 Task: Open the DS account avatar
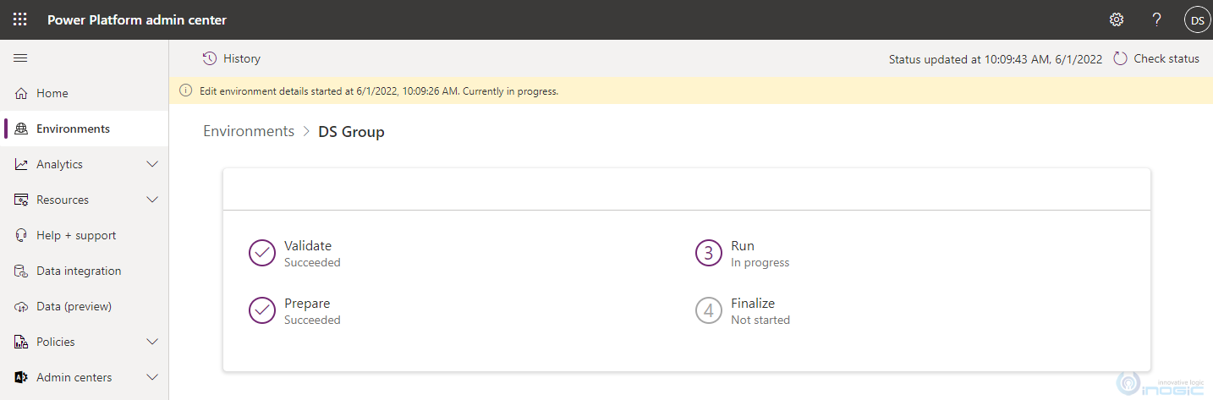tap(1198, 19)
